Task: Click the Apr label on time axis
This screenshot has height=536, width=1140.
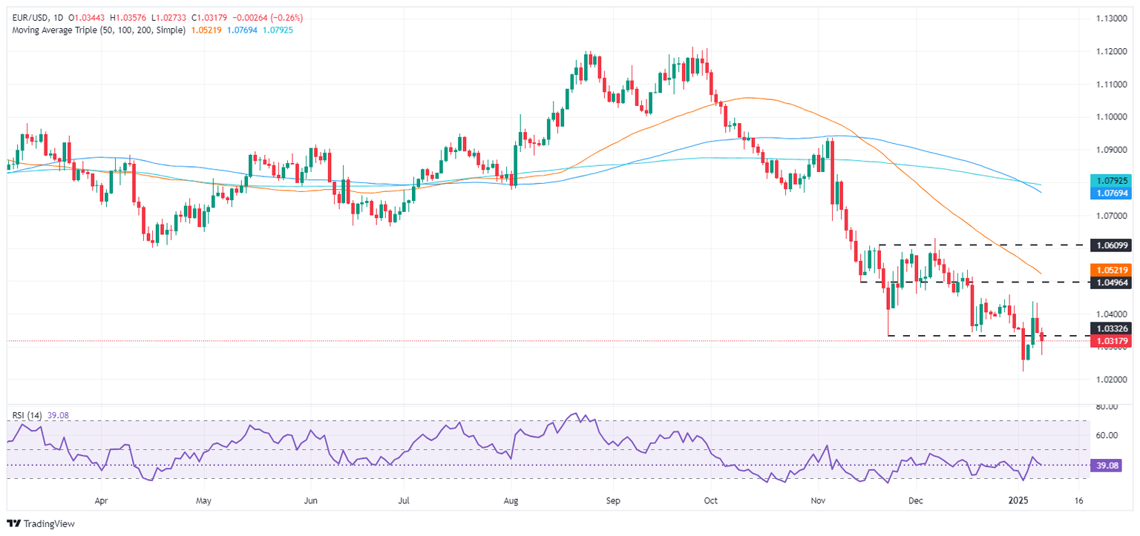Action: click(102, 501)
